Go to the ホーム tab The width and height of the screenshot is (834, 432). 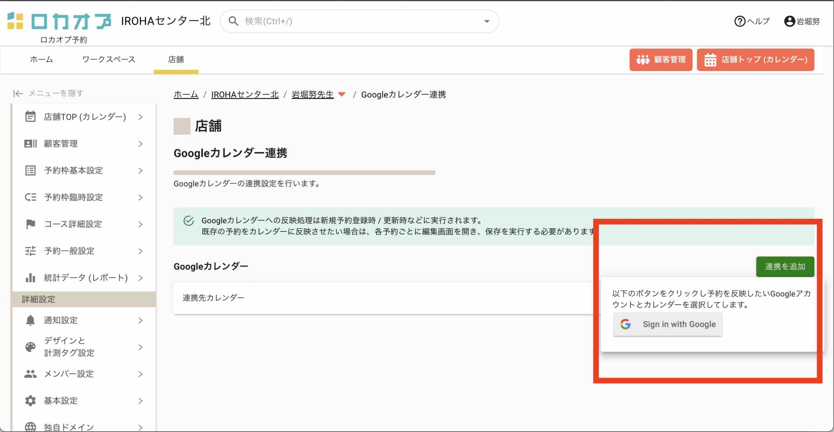[41, 60]
